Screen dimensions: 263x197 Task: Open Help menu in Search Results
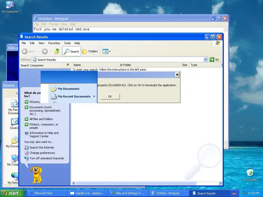pos(77,43)
